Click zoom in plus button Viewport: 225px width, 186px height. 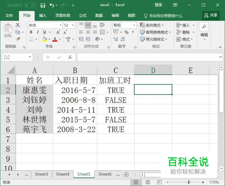203,182
